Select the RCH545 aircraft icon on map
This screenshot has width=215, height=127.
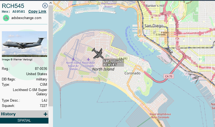(98, 53)
